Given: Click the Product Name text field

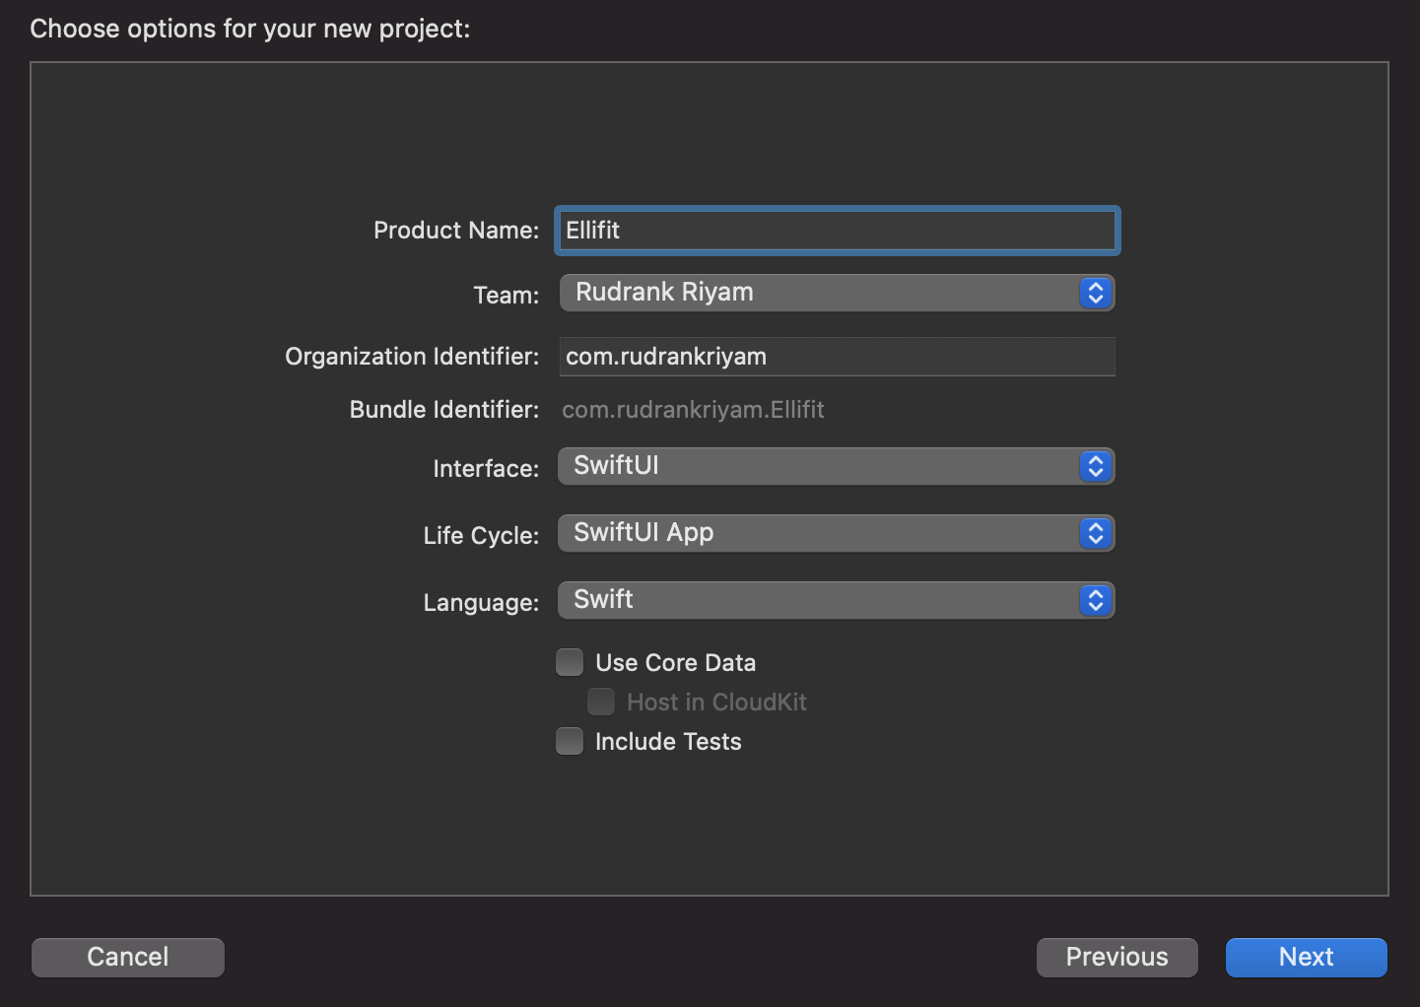Looking at the screenshot, I should (837, 231).
